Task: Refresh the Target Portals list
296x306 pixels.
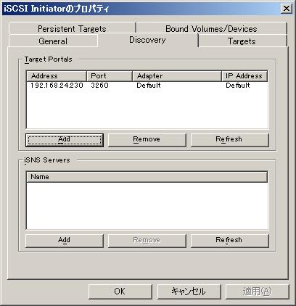Action: pos(229,140)
